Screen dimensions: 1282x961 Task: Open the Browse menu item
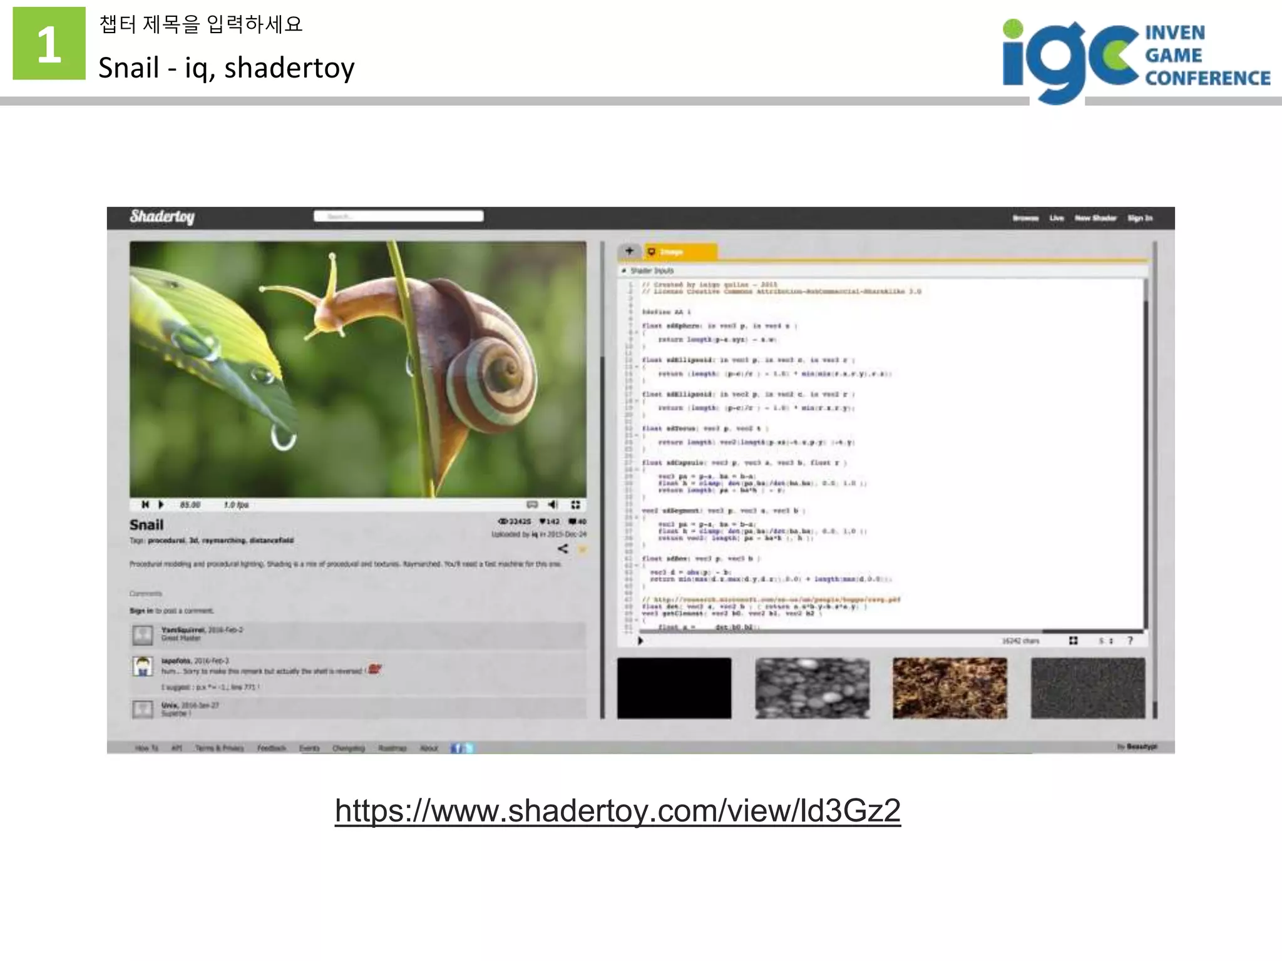pyautogui.click(x=1025, y=218)
